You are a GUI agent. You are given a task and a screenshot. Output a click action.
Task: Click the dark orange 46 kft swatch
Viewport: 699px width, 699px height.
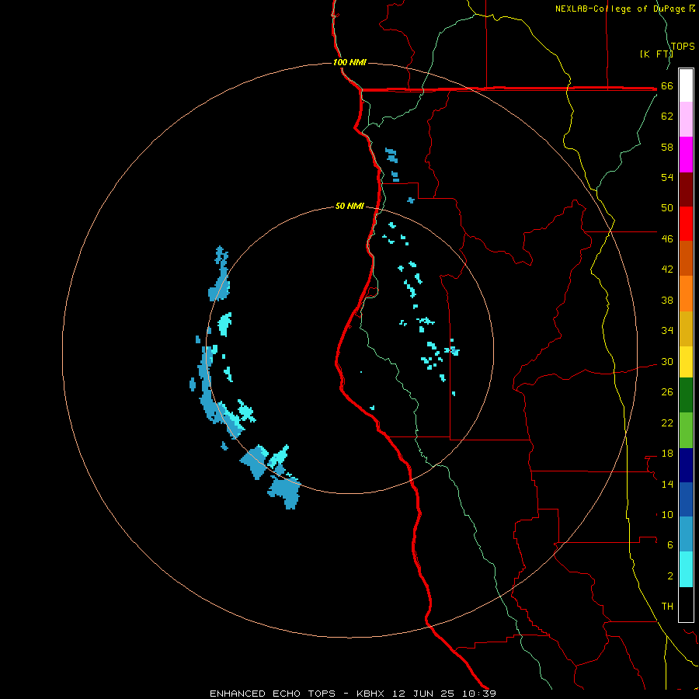[686, 259]
